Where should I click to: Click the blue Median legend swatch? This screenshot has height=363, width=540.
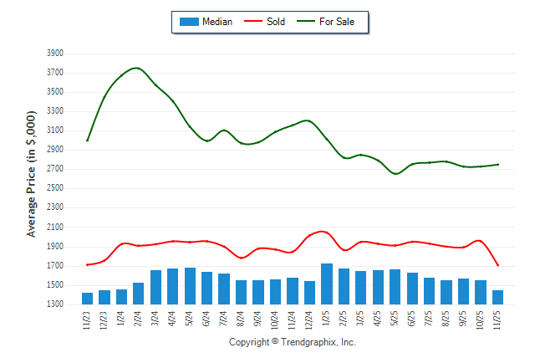[x=189, y=22]
